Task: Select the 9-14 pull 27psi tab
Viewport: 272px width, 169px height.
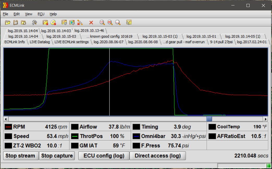Action: pyautogui.click(x=221, y=42)
